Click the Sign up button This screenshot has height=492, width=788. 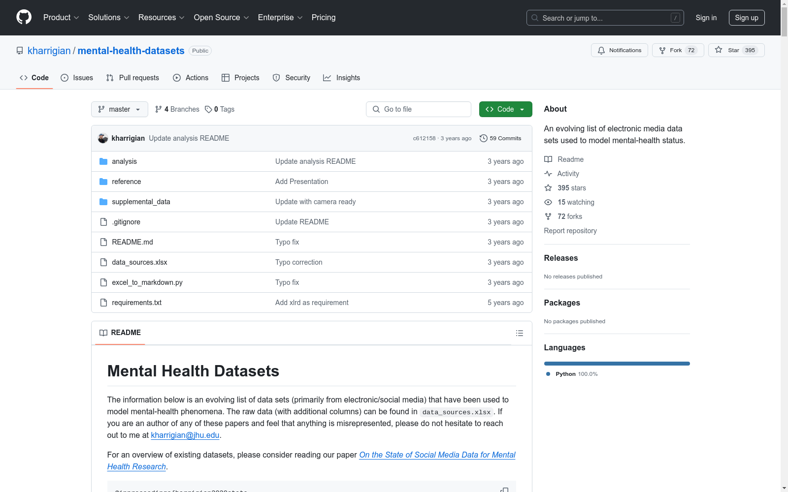tap(747, 18)
